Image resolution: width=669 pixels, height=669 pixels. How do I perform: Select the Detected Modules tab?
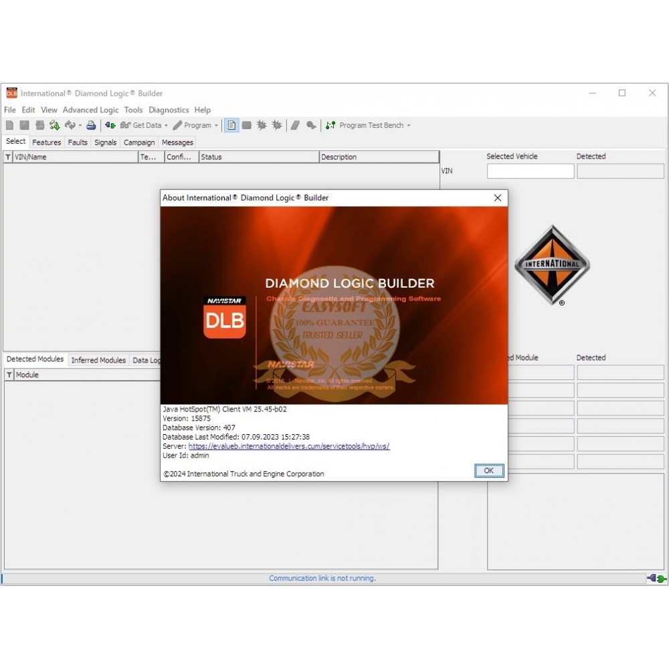pyautogui.click(x=35, y=359)
